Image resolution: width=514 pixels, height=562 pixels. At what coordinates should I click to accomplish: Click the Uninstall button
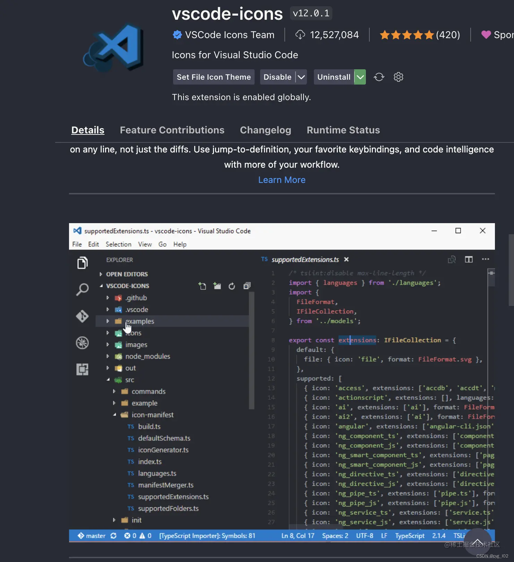tap(334, 77)
